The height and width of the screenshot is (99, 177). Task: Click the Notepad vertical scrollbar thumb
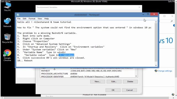tap(156, 42)
